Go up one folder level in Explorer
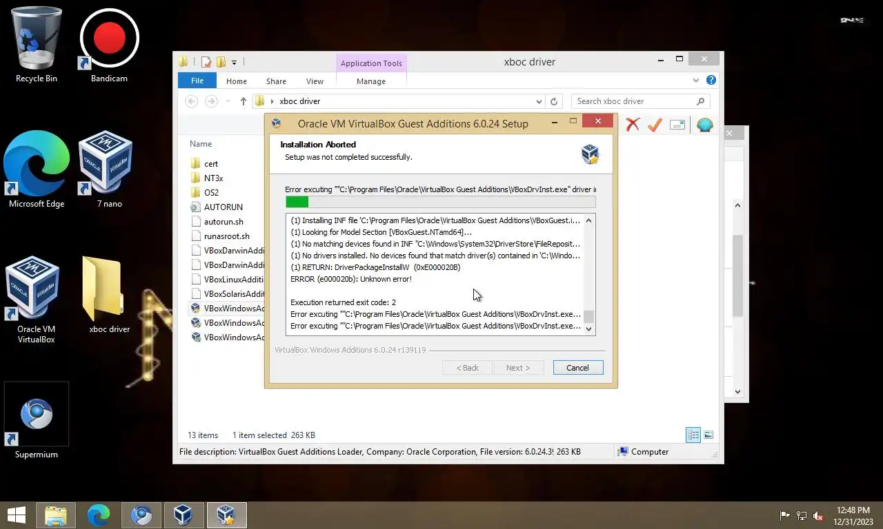 244,101
